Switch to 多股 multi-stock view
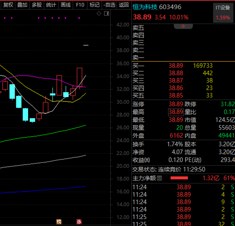The image size is (235, 226). 37,5
